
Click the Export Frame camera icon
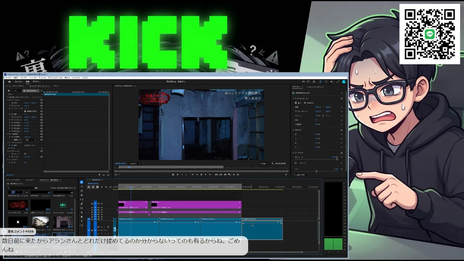pyautogui.click(x=225, y=175)
